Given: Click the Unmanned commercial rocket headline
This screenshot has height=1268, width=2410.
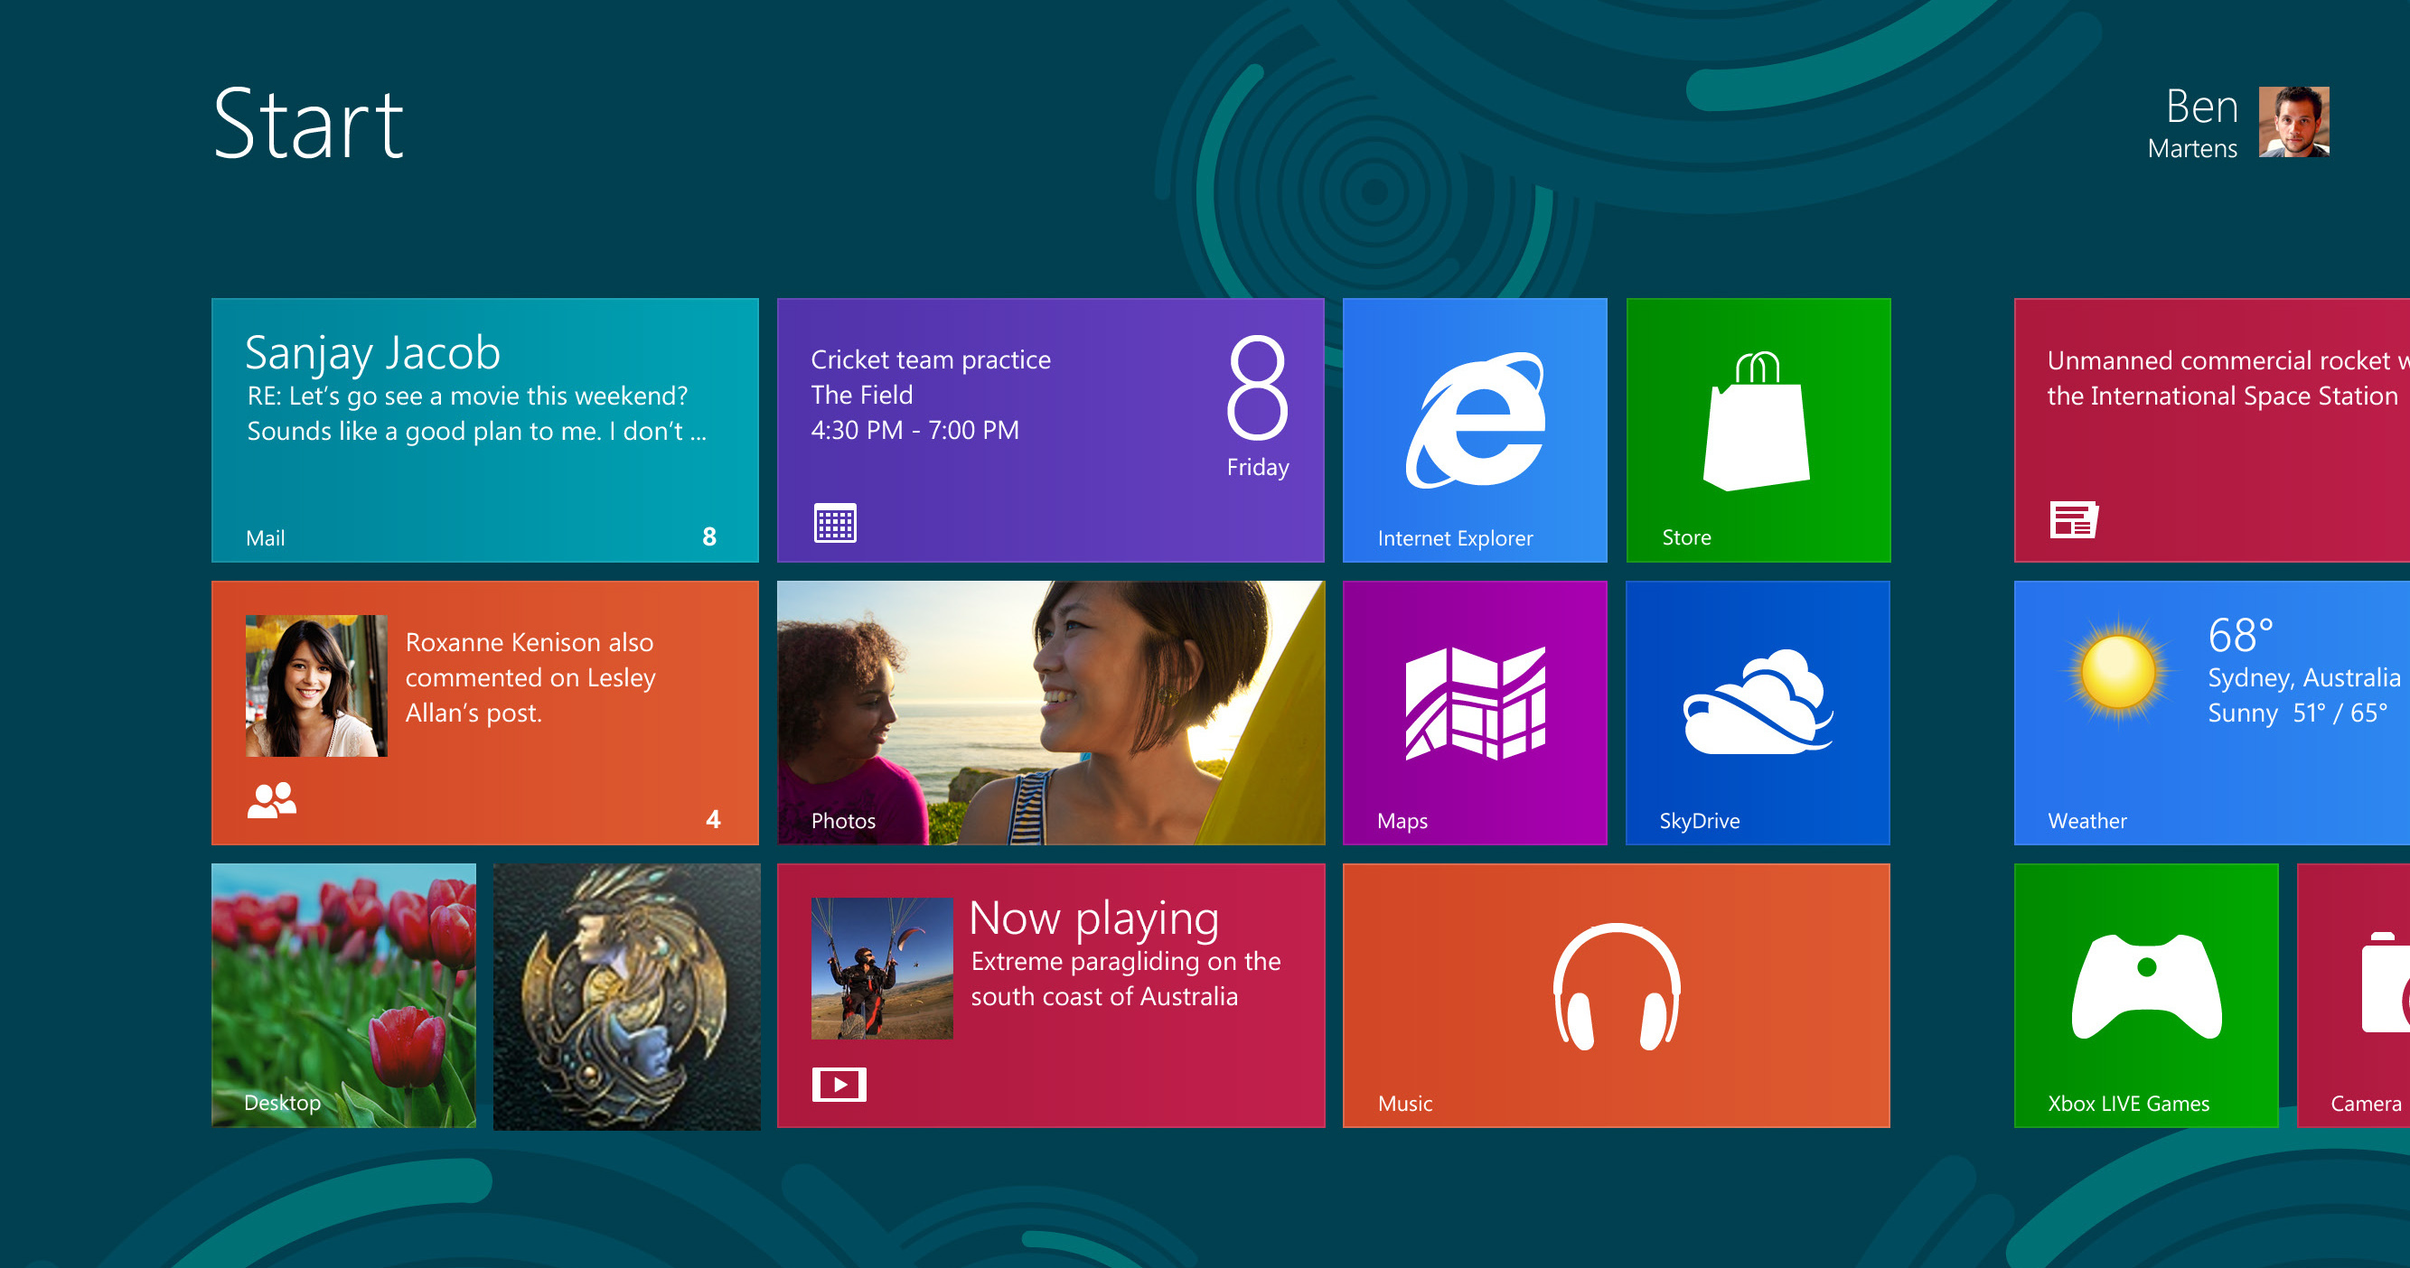Looking at the screenshot, I should (x=2227, y=378).
